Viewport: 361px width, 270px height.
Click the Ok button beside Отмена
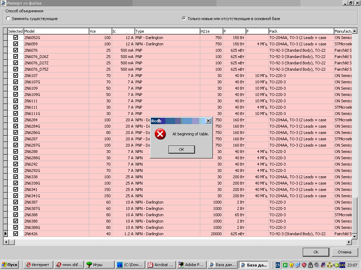pos(316,252)
